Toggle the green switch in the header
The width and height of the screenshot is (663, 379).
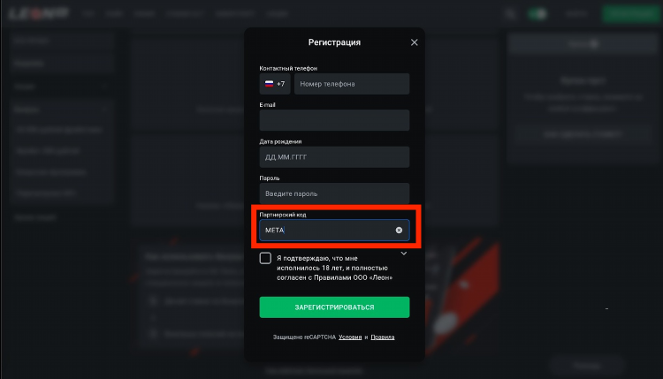click(537, 14)
